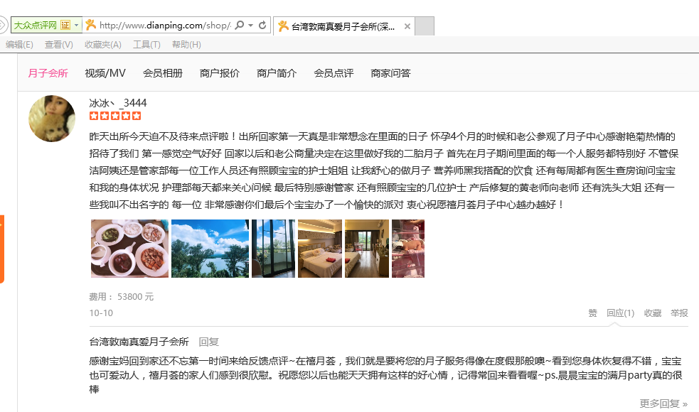Open the 工具(T) menu
The height and width of the screenshot is (412, 699).
[x=146, y=45]
